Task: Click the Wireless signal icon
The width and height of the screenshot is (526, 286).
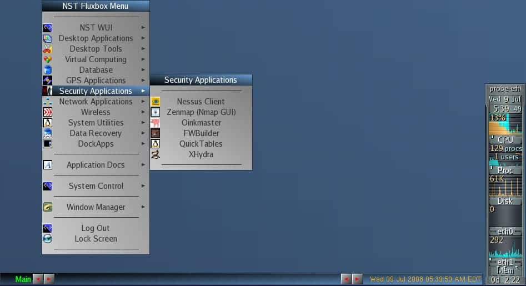Action: pos(47,112)
